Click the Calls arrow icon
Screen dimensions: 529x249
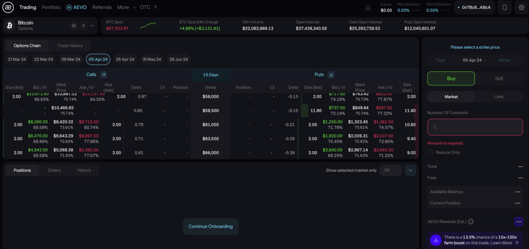click(104, 75)
